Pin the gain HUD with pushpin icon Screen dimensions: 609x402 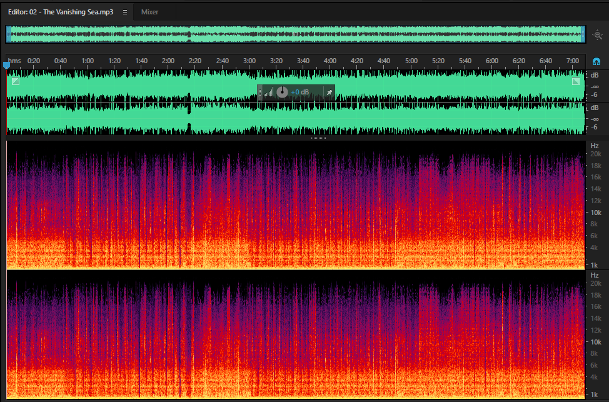pyautogui.click(x=330, y=93)
